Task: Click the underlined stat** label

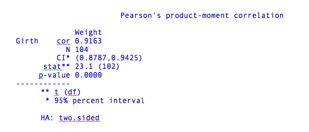Action: tap(56, 67)
